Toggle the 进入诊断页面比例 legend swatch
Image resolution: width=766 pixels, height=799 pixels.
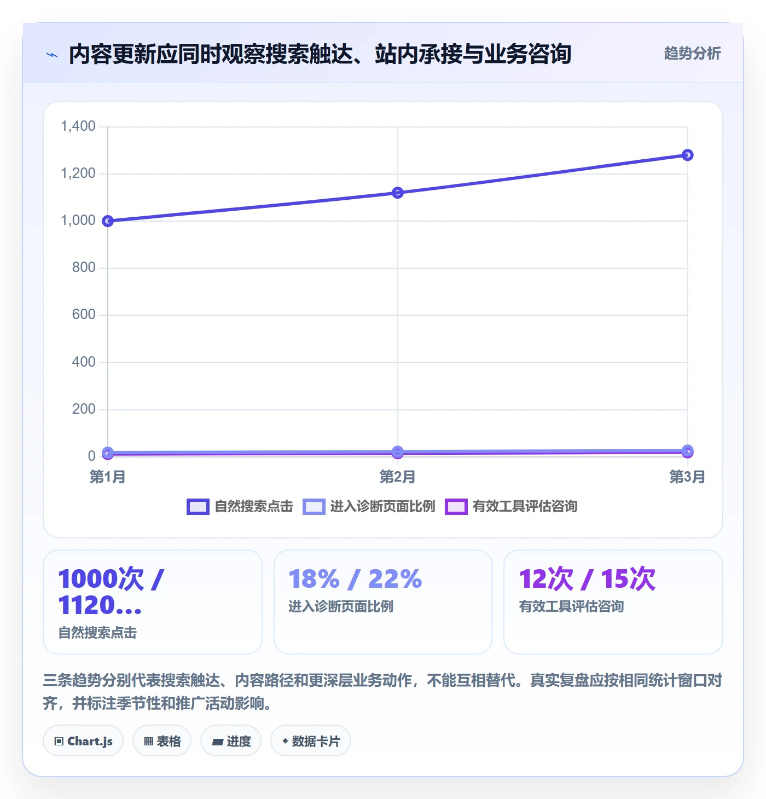click(x=314, y=507)
